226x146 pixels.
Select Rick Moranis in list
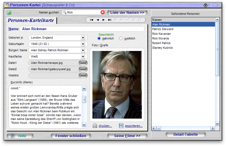click(x=183, y=38)
